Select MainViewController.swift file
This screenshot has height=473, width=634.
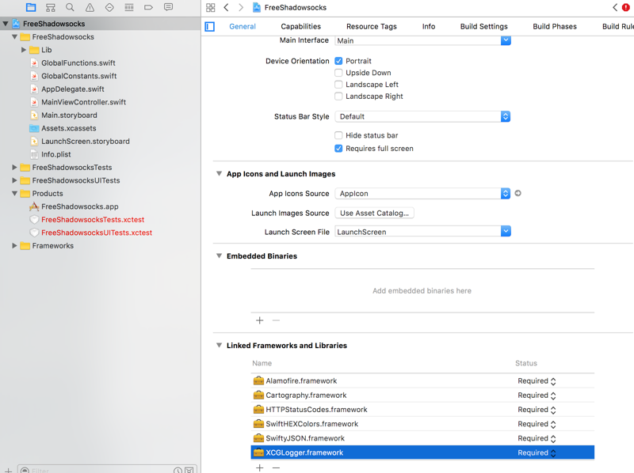(83, 102)
